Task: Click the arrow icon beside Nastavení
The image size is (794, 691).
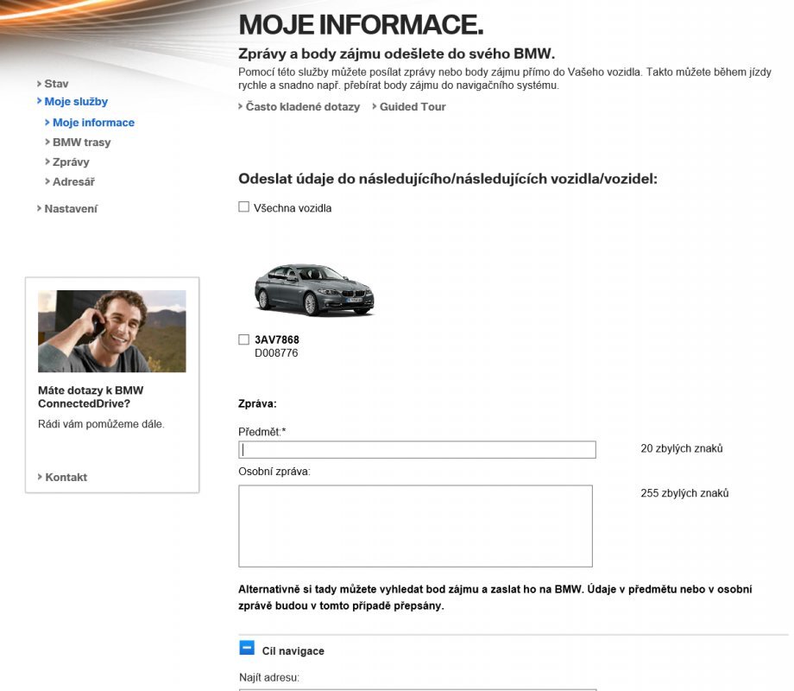Action: (38, 209)
